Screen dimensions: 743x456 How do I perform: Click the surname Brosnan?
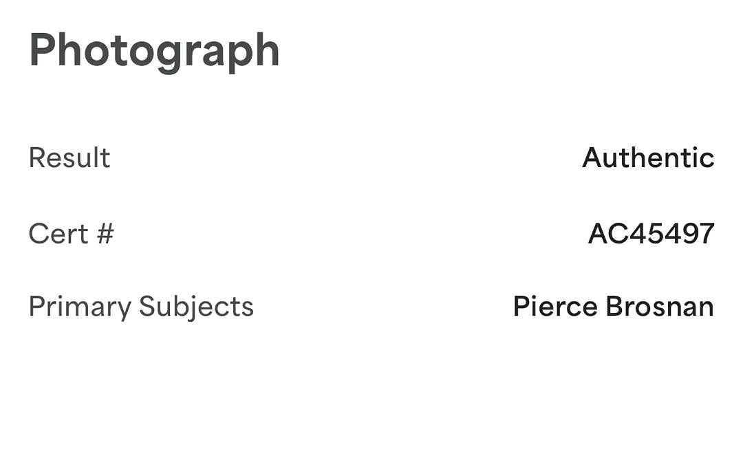pos(659,307)
